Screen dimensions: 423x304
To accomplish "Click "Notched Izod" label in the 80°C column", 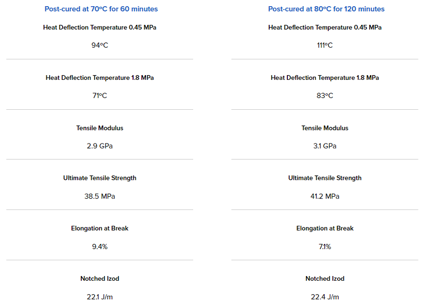I will [325, 279].
